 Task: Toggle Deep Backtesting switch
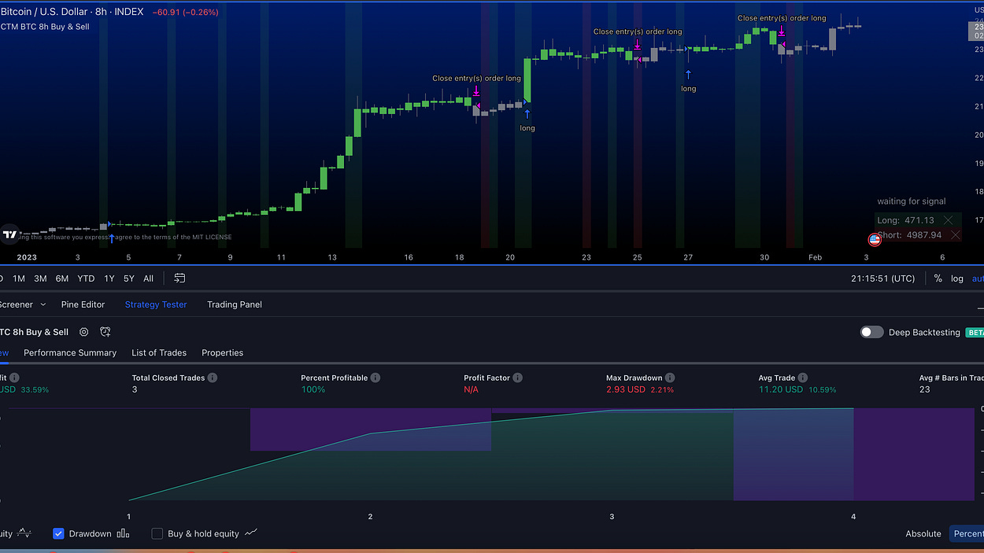(x=871, y=332)
